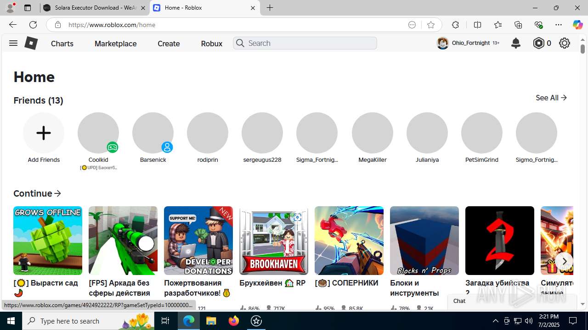Open the Charts page
The image size is (588, 330).
click(x=62, y=44)
